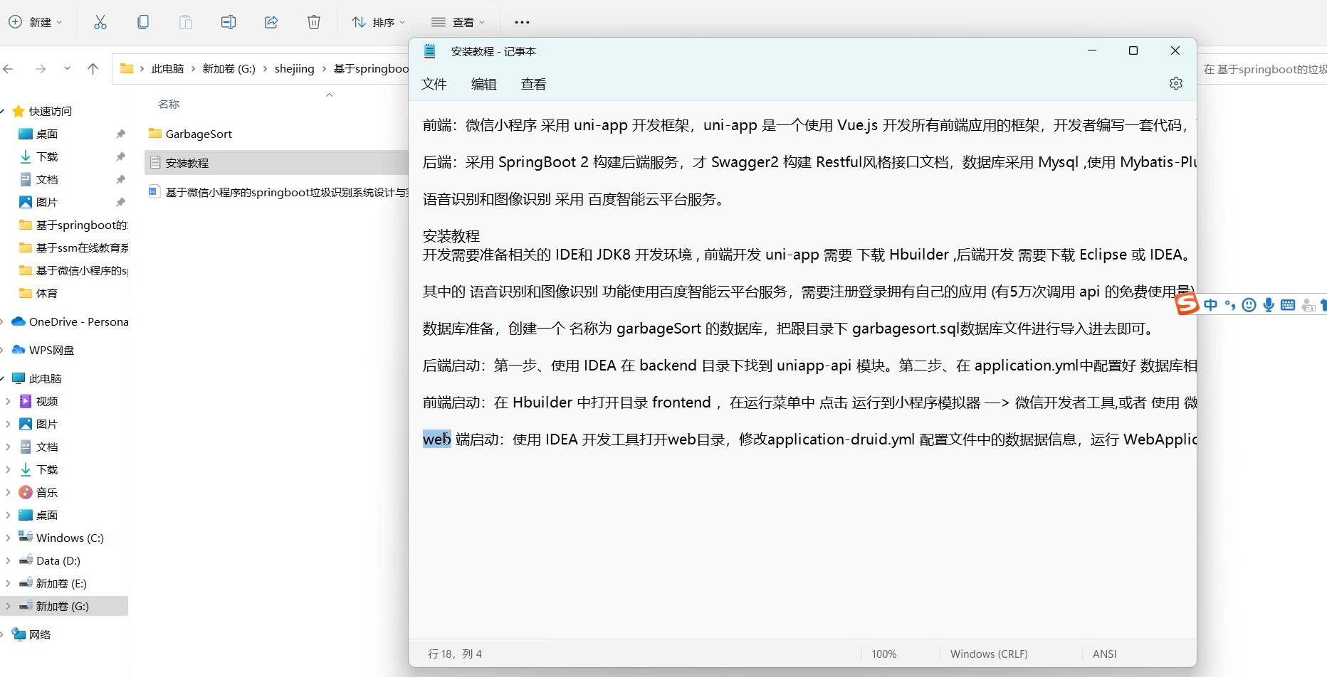Click the Sogou emoji smiley icon

pos(1249,305)
